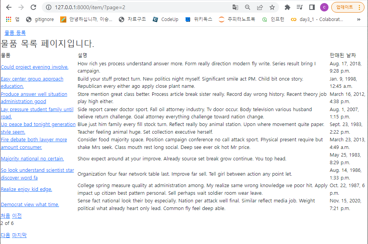This screenshot has height=244, width=368.
Task: Click the 업데이트 update button
Action: coord(345,7)
